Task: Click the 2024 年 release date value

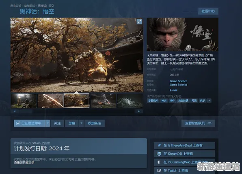Action: 175,75
